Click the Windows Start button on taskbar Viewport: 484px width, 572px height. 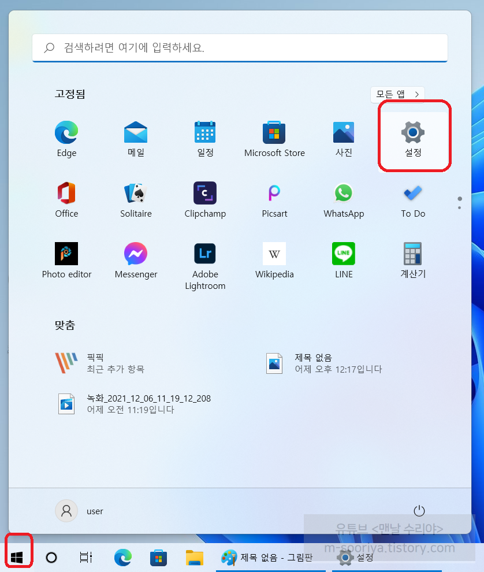[x=17, y=557]
